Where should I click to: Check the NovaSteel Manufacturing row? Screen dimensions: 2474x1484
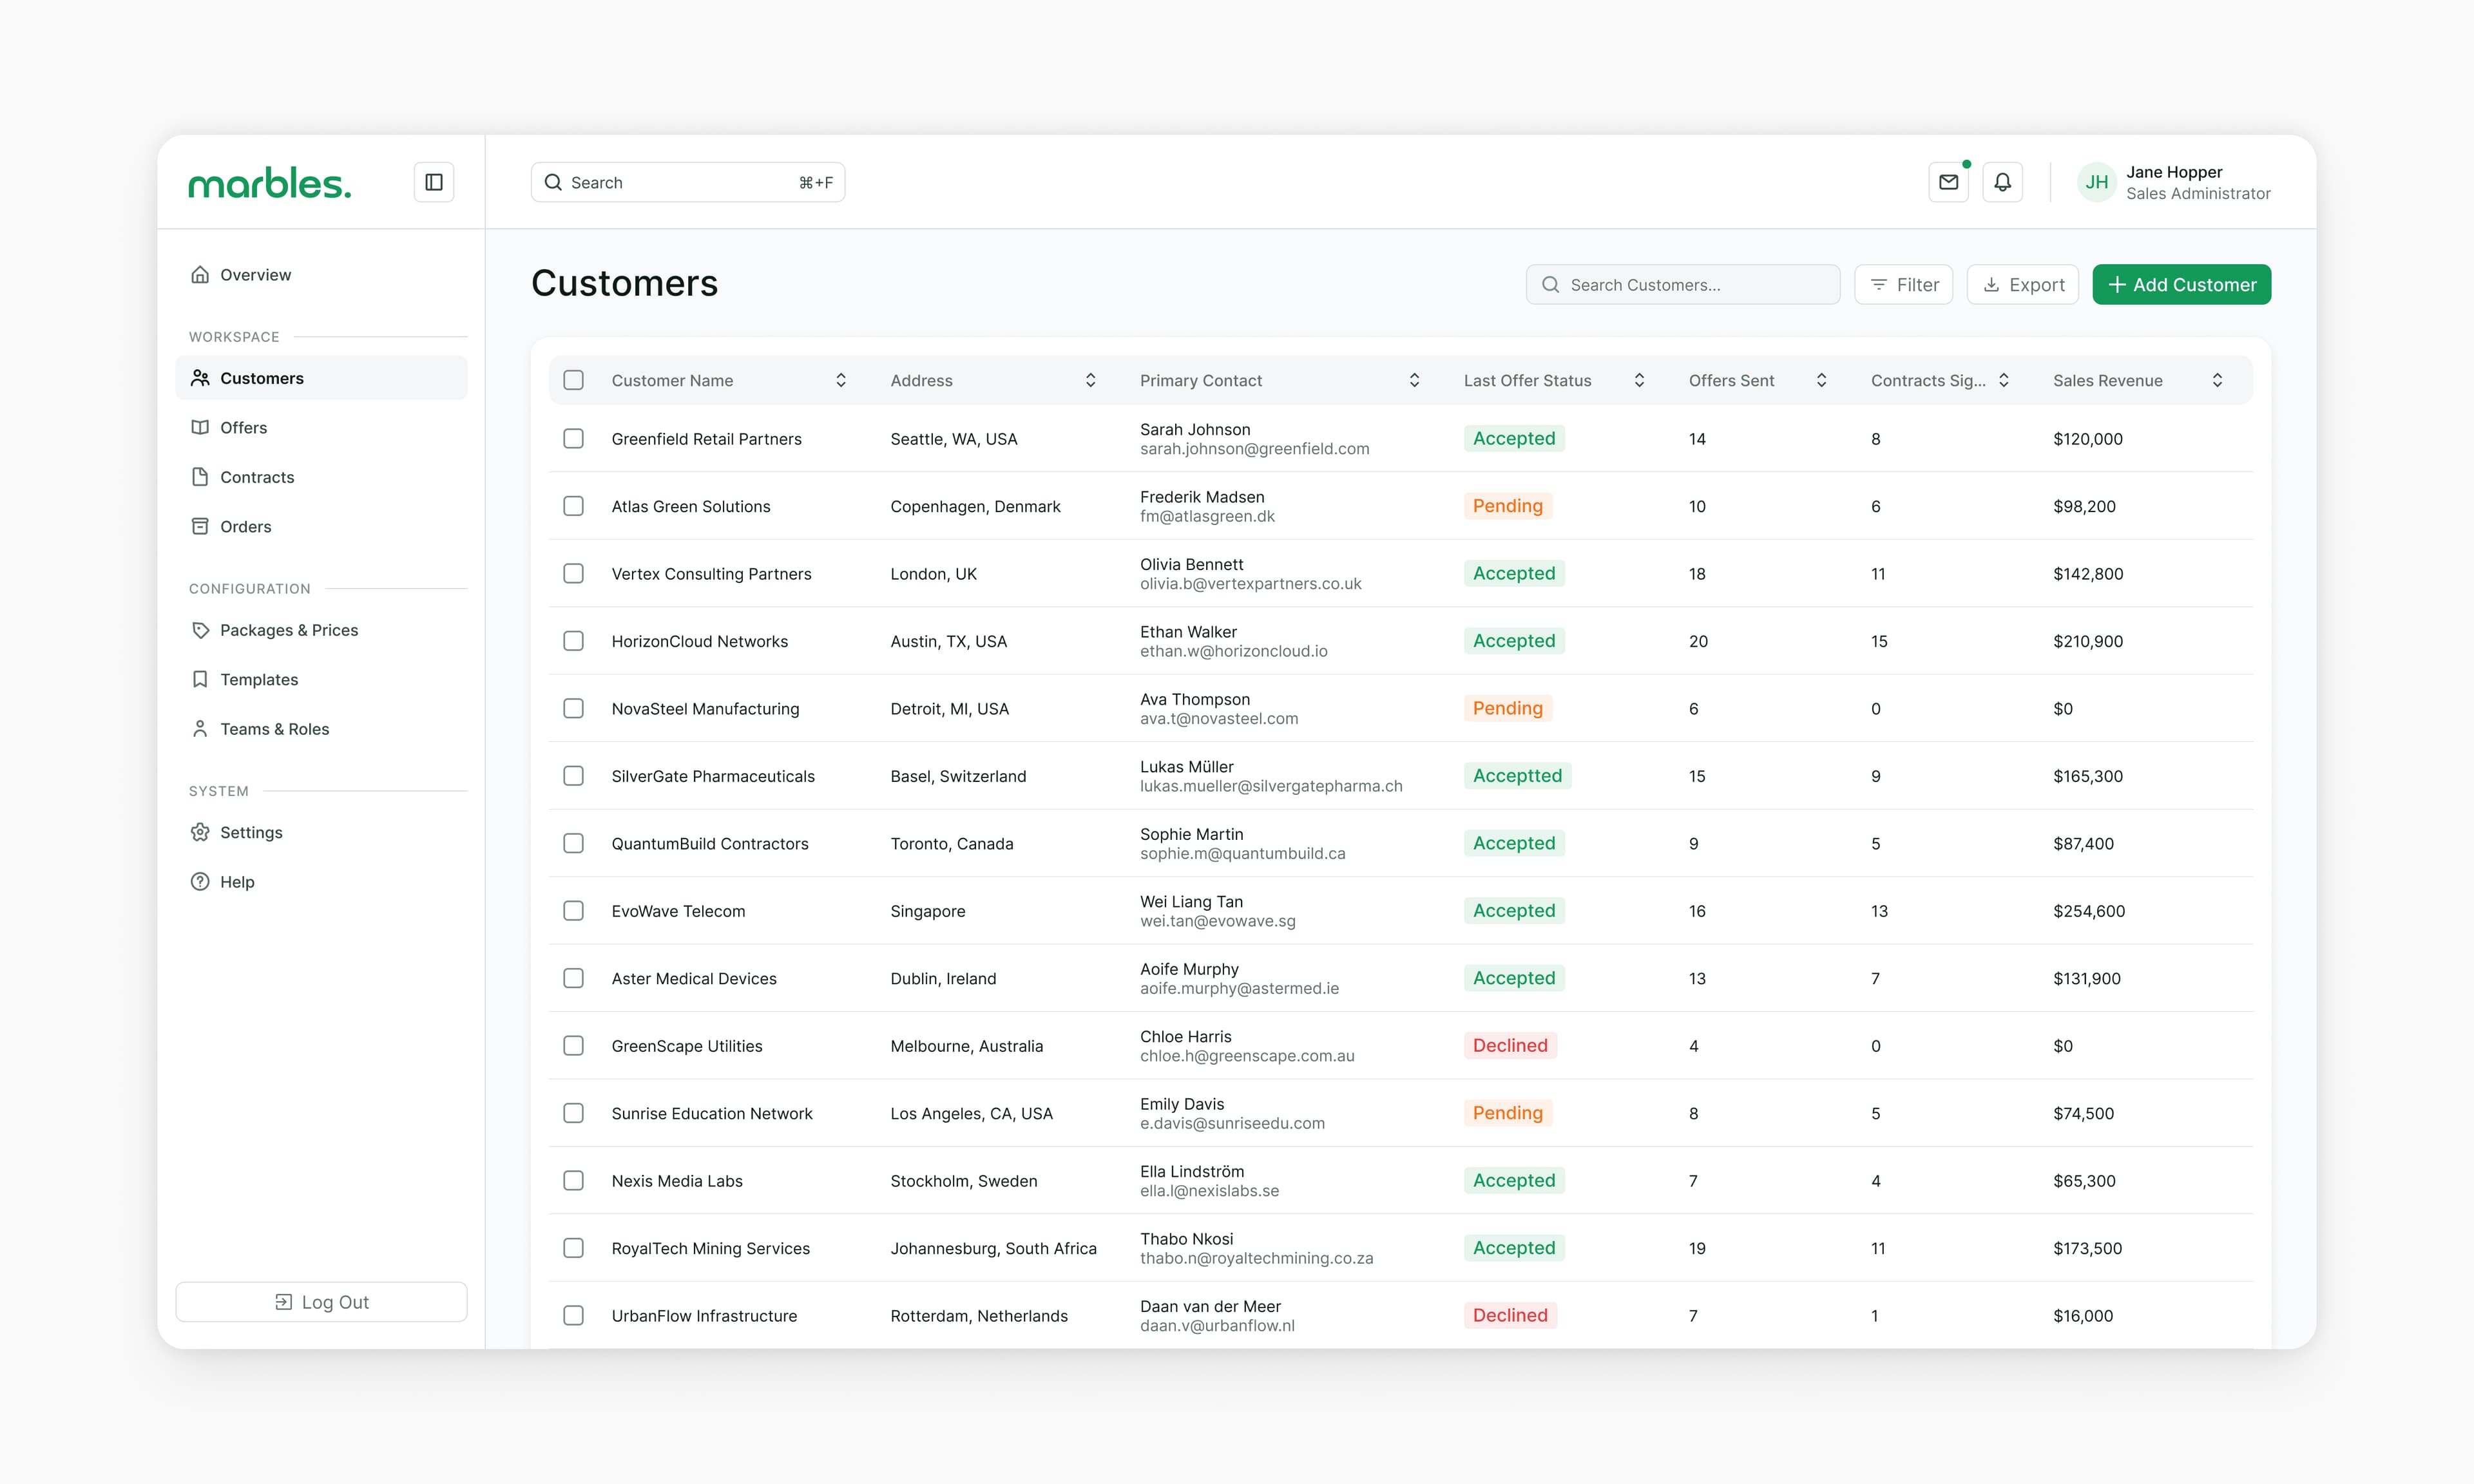(573, 709)
